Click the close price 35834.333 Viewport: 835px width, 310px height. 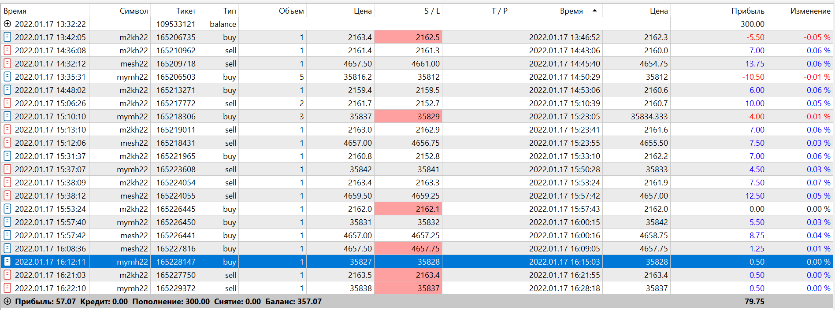[x=649, y=117]
